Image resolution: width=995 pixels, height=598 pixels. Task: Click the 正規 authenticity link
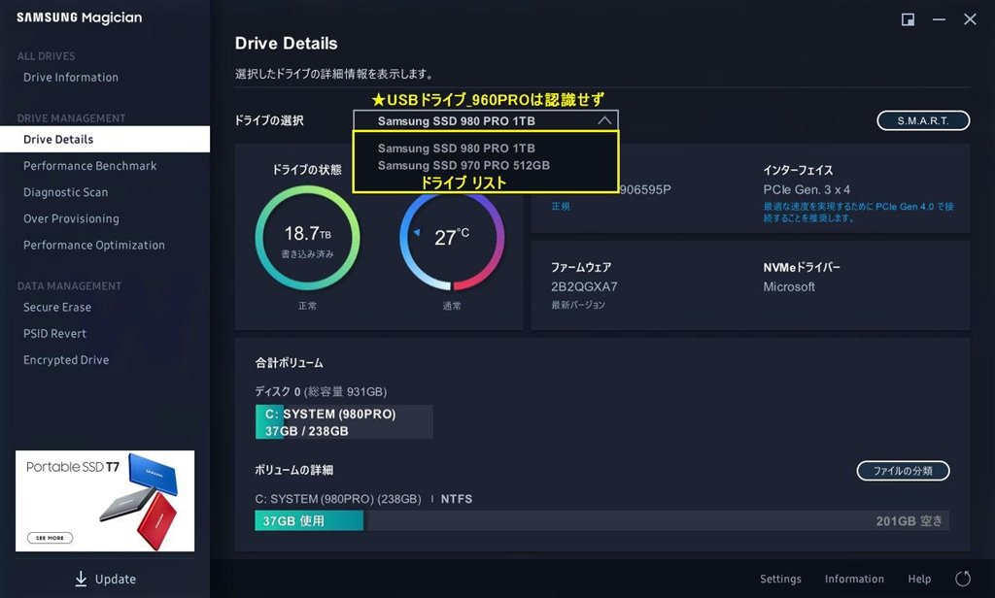pos(561,207)
